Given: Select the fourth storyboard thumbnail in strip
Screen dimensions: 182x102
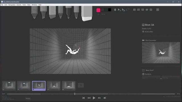Looking at the screenshot, I should [54, 86].
